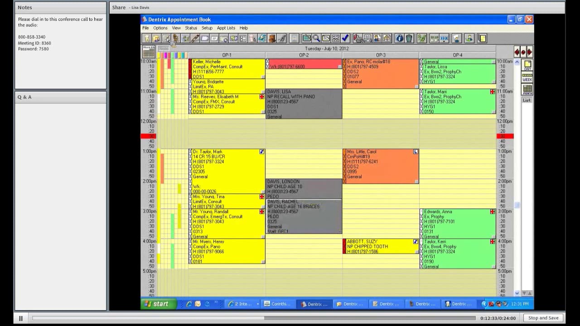Click the checklist toolbar icon
580x326 pixels.
[x=243, y=38]
